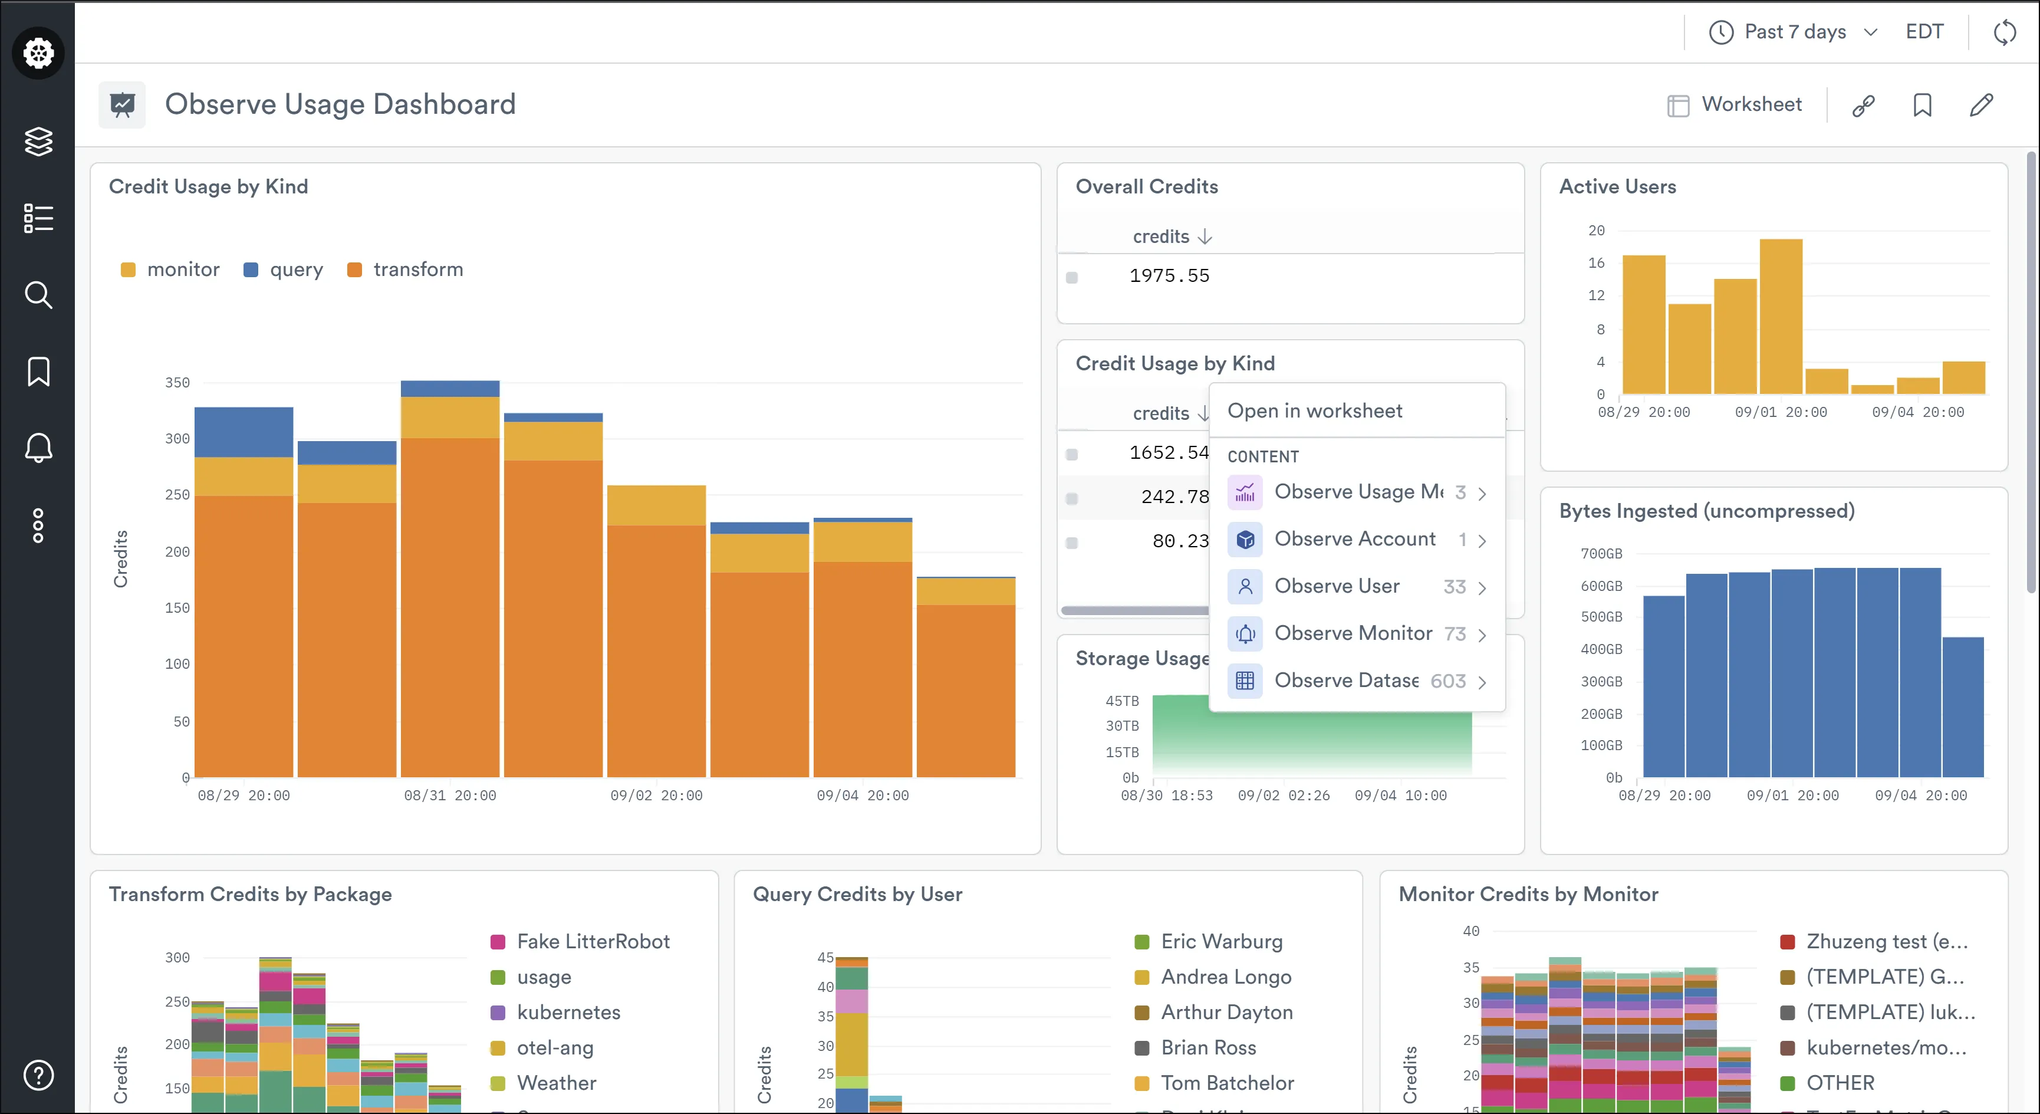Click the Arthur Dayton legend entry
The image size is (2040, 1114).
pos(1214,1013)
